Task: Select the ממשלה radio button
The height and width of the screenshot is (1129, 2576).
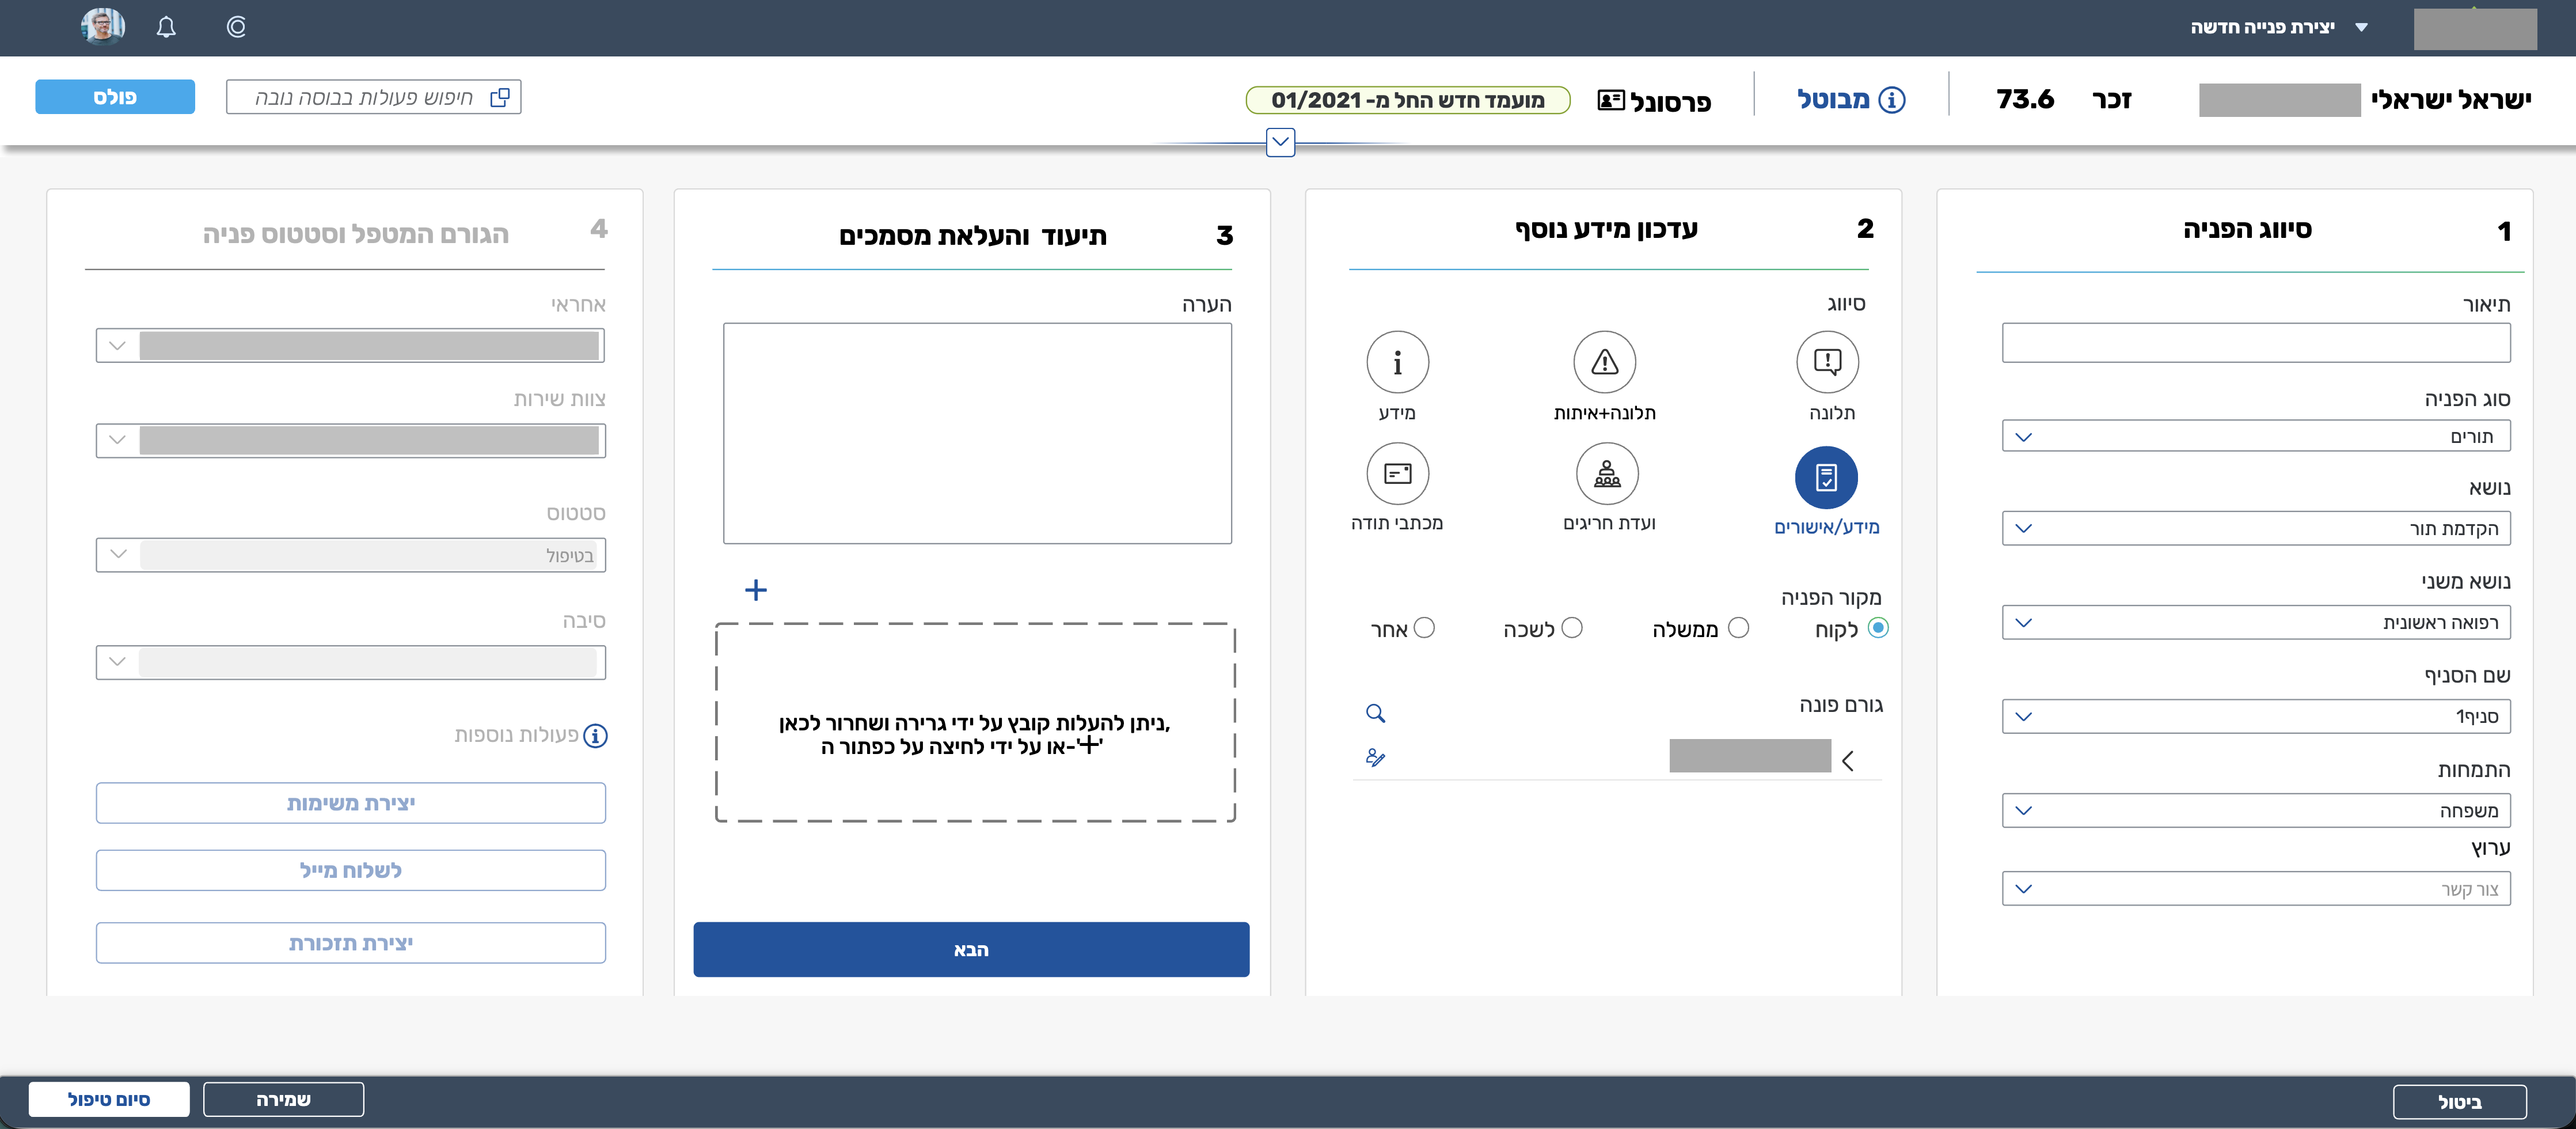Action: click(x=1738, y=628)
